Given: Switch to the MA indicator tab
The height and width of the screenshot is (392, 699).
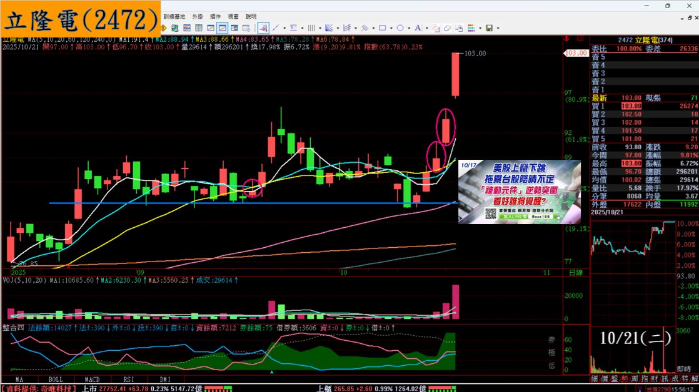Looking at the screenshot, I should [19, 380].
